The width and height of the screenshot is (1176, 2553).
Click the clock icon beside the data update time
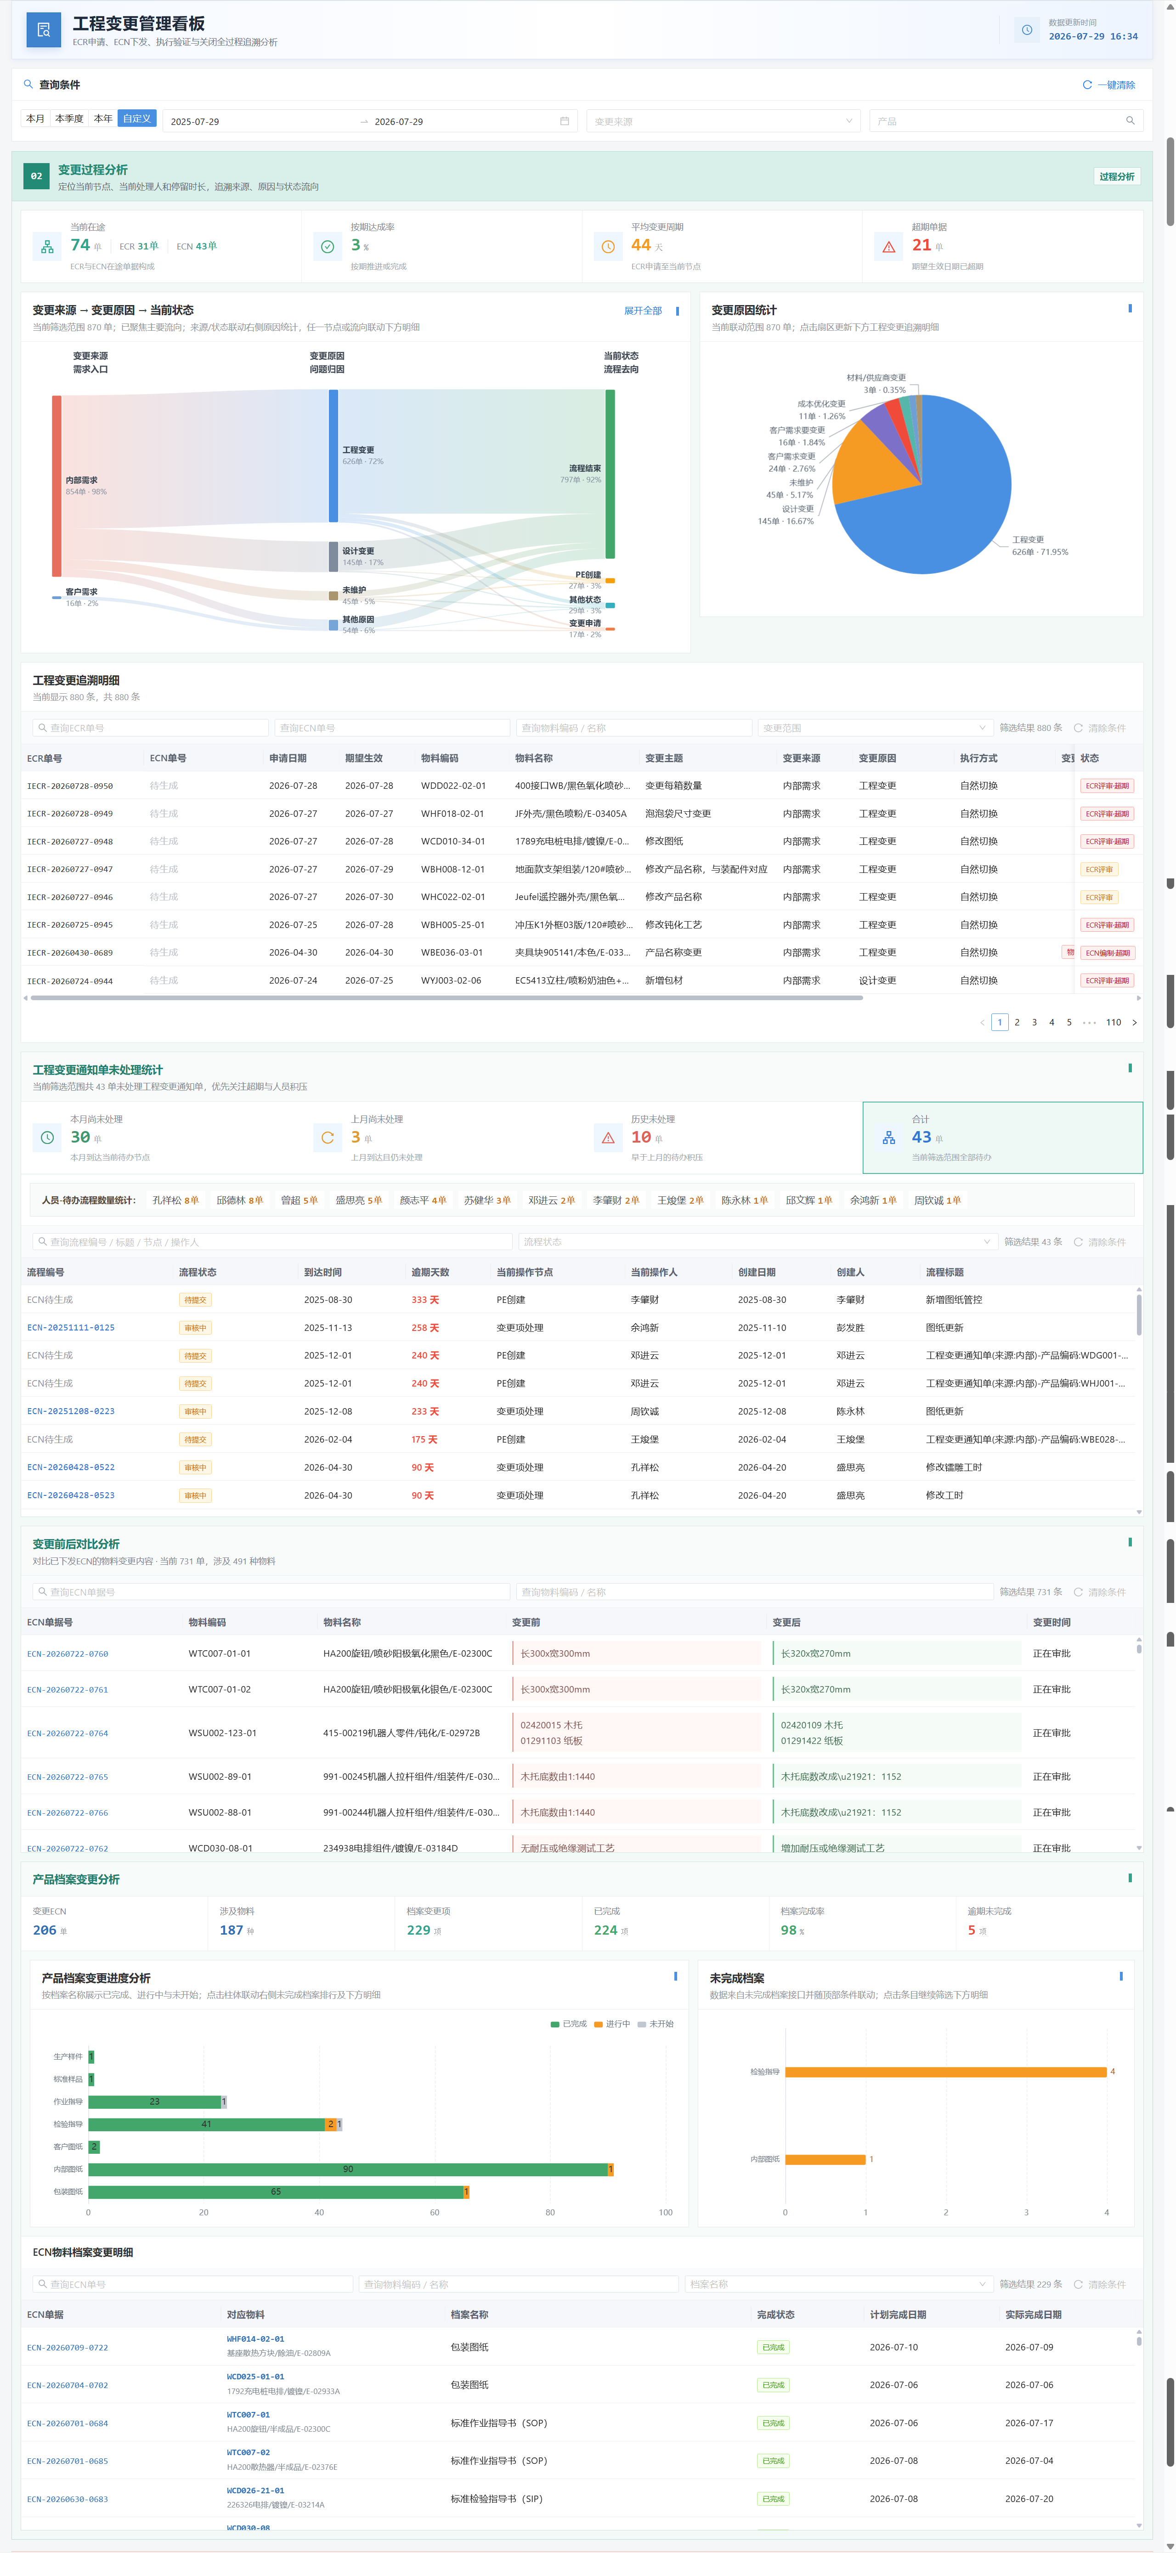coord(1026,30)
